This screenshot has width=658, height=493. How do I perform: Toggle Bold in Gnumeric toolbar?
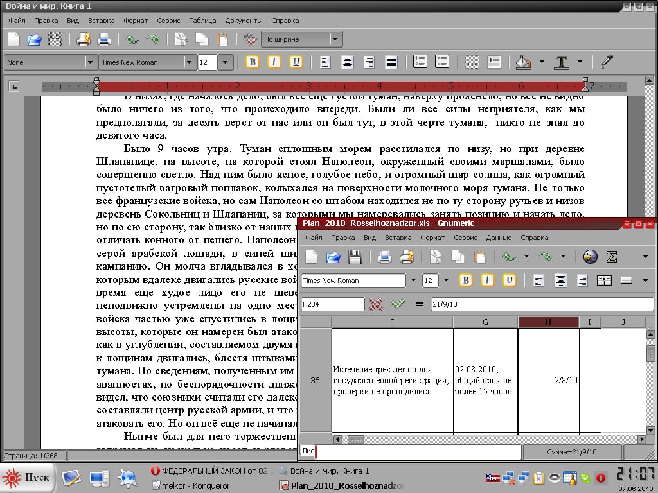[x=465, y=280]
